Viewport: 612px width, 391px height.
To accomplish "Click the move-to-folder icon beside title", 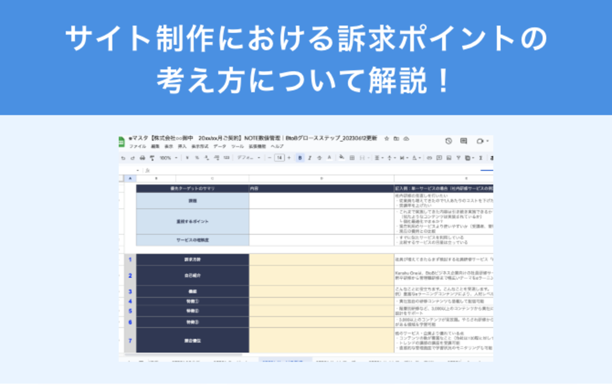I will (x=396, y=139).
